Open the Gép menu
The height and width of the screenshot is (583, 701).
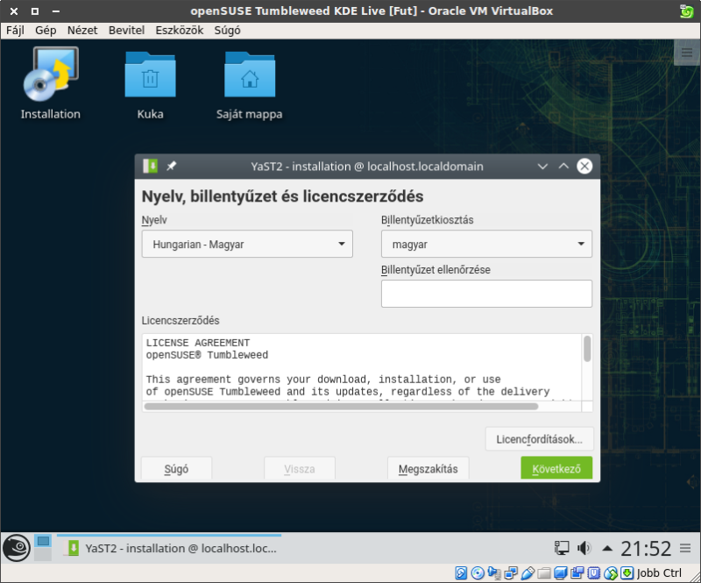click(46, 31)
